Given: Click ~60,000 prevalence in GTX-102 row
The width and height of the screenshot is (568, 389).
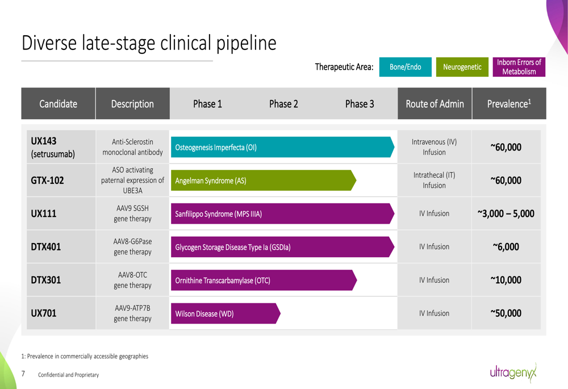Looking at the screenshot, I should (x=506, y=180).
